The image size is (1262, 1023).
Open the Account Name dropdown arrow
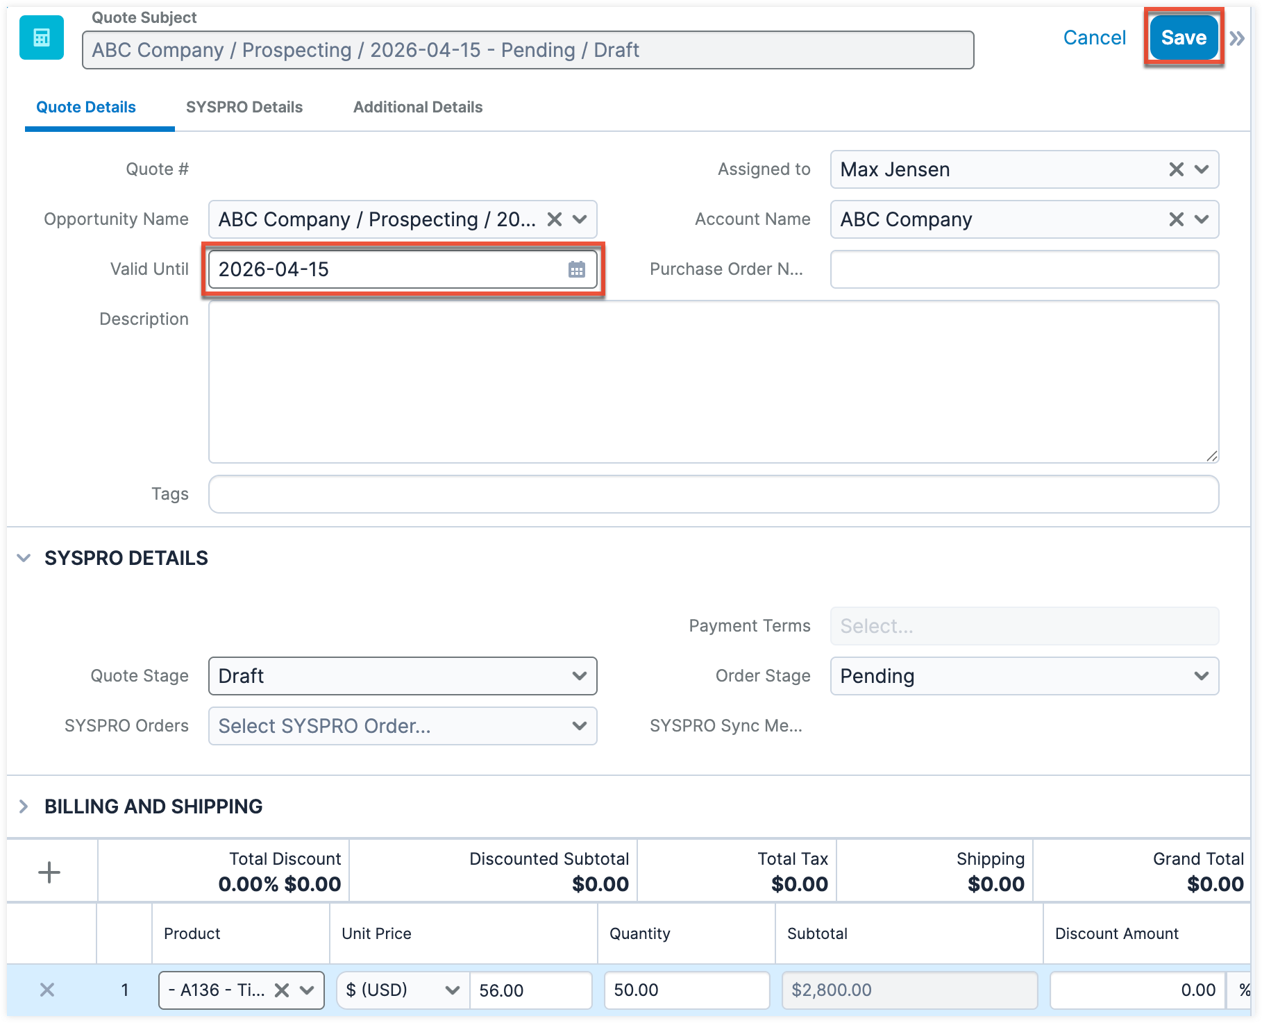point(1202,219)
